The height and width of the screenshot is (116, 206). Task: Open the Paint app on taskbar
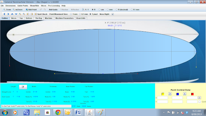(100, 112)
